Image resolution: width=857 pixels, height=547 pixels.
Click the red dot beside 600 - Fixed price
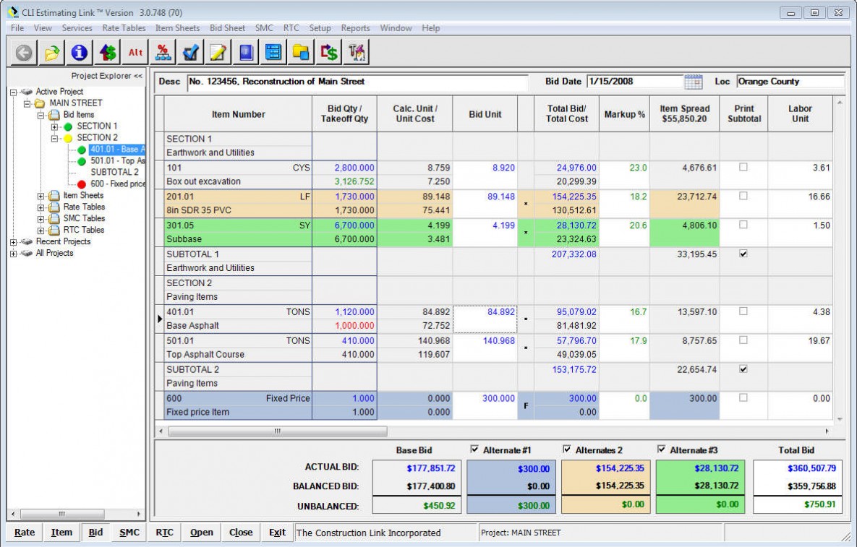(82, 184)
